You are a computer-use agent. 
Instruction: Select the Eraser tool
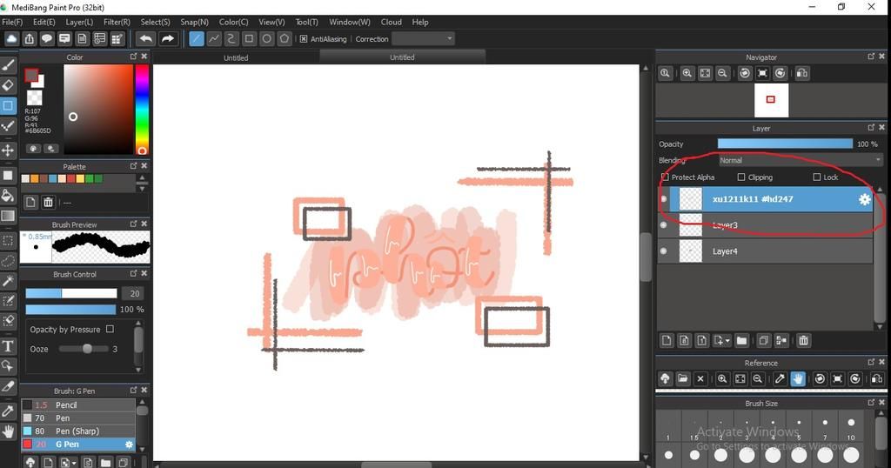[x=8, y=85]
